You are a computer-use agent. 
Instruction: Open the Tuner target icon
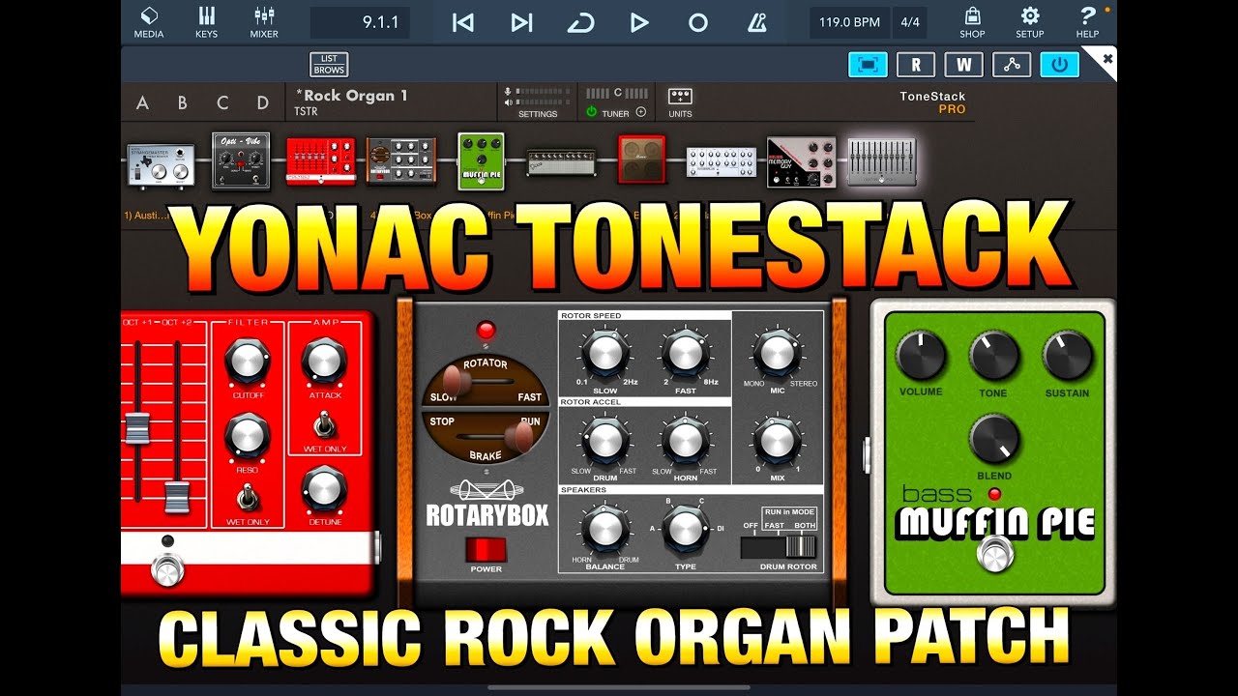click(x=640, y=113)
